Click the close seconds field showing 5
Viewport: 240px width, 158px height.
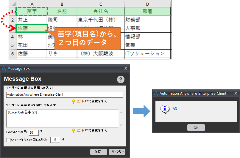point(55,140)
